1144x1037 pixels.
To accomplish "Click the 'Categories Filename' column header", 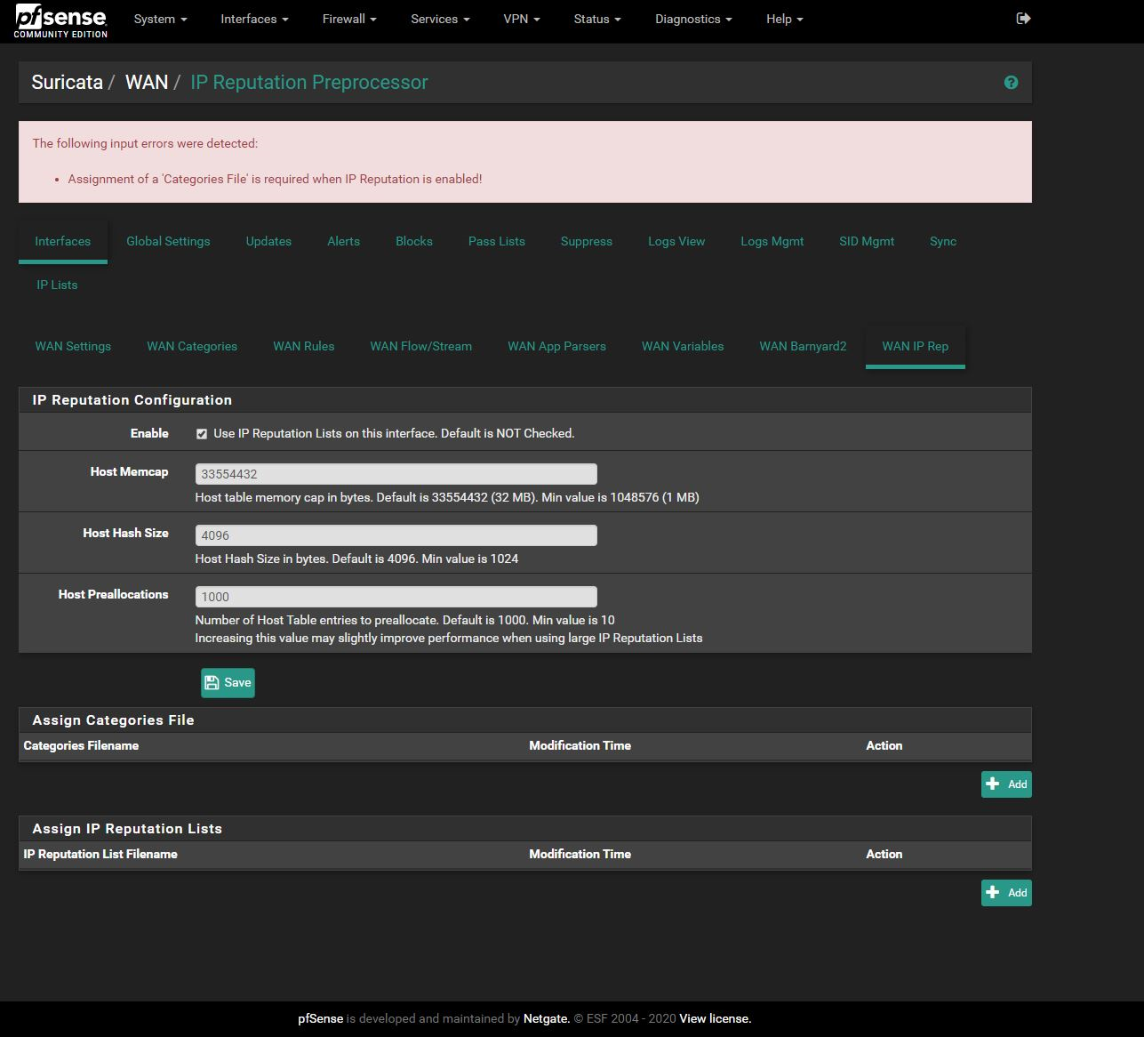I will 81,745.
